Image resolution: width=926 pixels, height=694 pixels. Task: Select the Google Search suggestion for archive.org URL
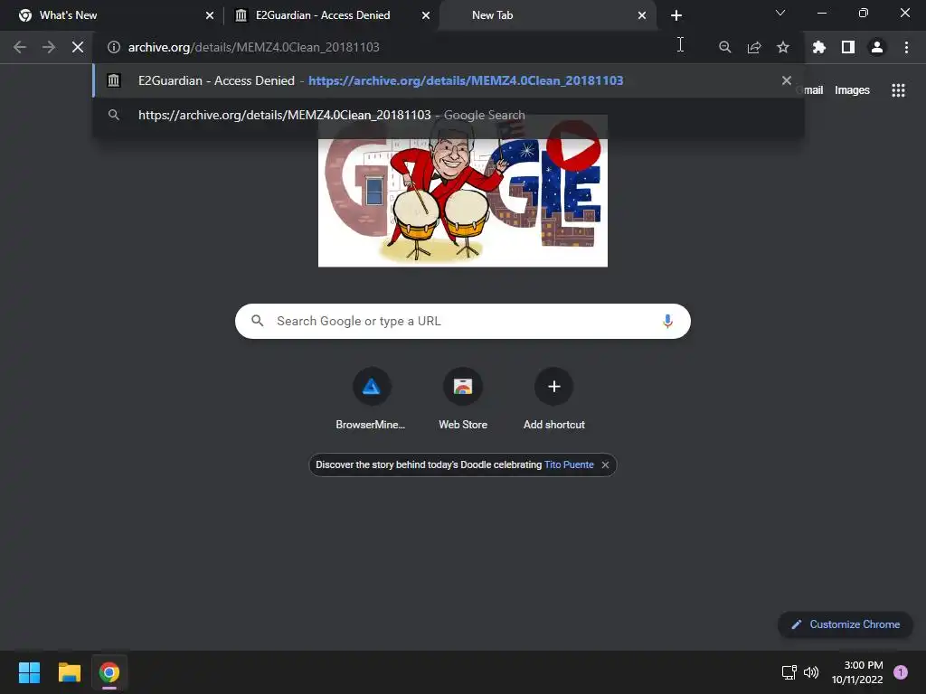point(449,115)
